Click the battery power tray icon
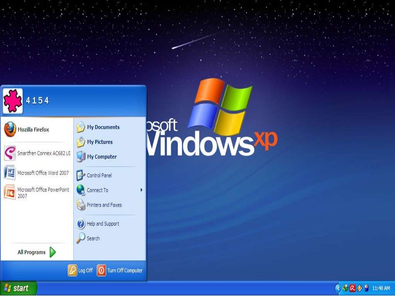395x296 pixels. pos(366,288)
